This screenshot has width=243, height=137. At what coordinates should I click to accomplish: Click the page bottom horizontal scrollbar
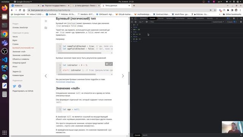pyautogui.click(x=40, y=136)
